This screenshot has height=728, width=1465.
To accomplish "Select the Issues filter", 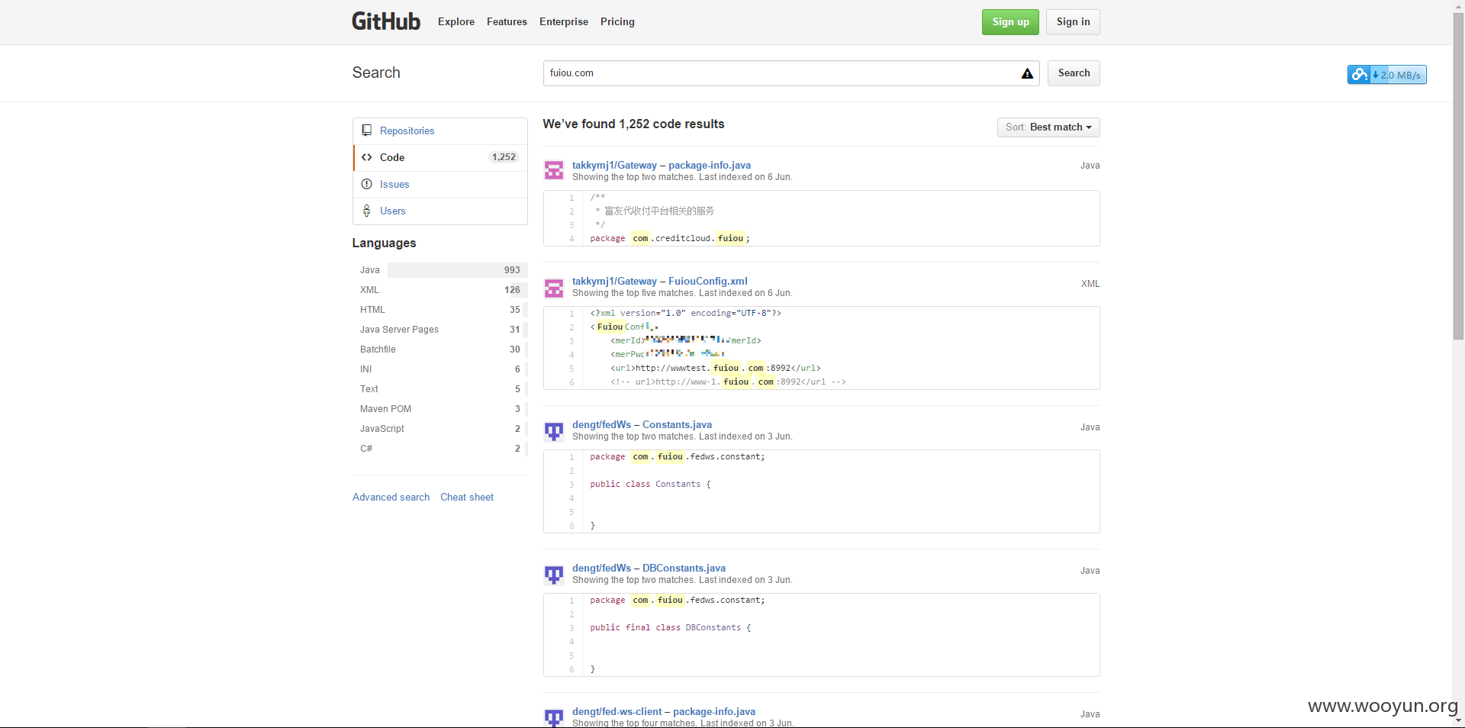I will point(440,185).
